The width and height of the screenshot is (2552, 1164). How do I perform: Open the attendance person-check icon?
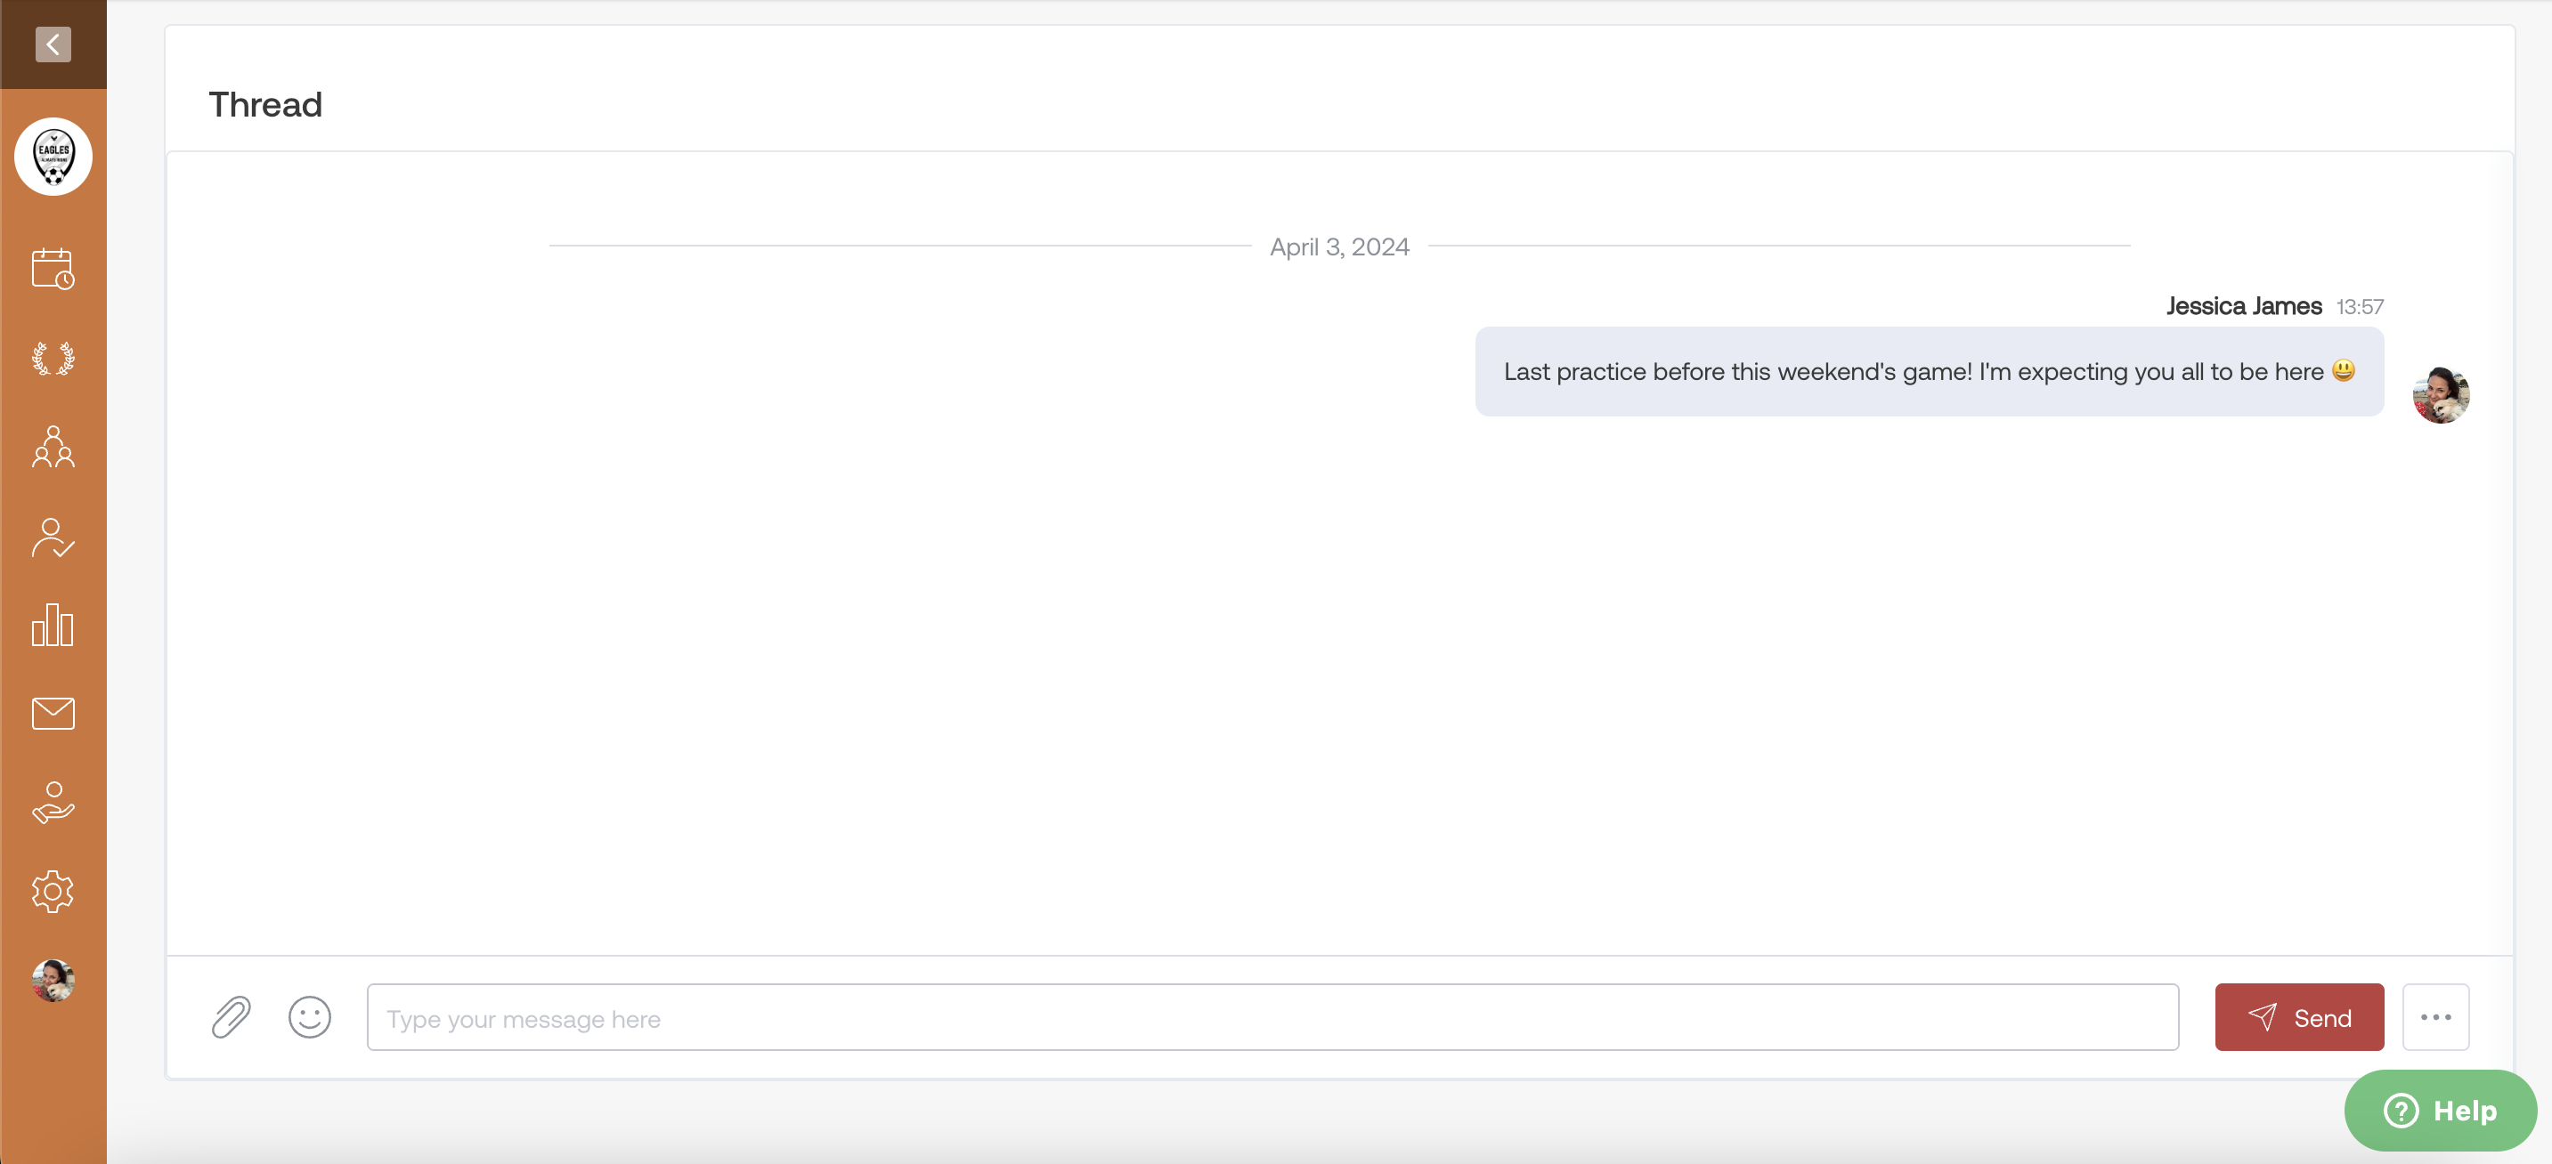(x=53, y=538)
